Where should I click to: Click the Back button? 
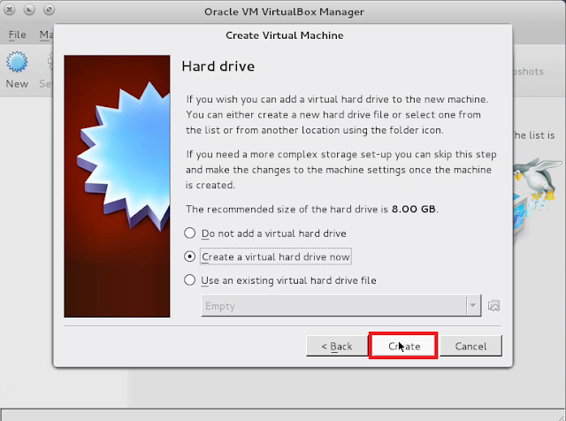337,346
